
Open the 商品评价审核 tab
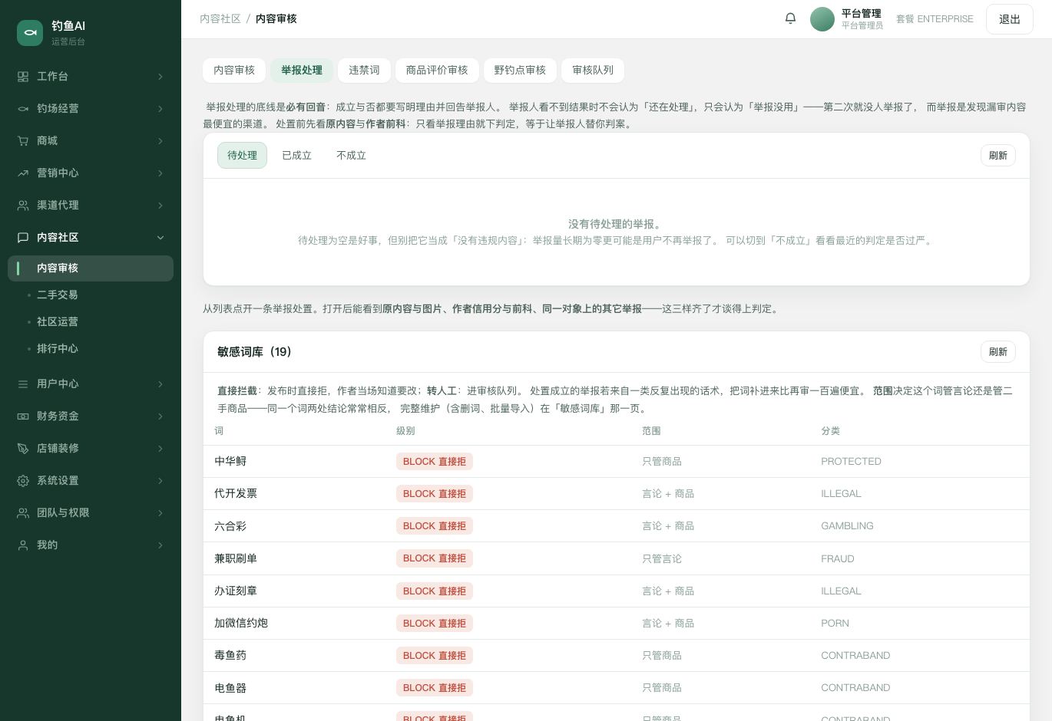[437, 71]
